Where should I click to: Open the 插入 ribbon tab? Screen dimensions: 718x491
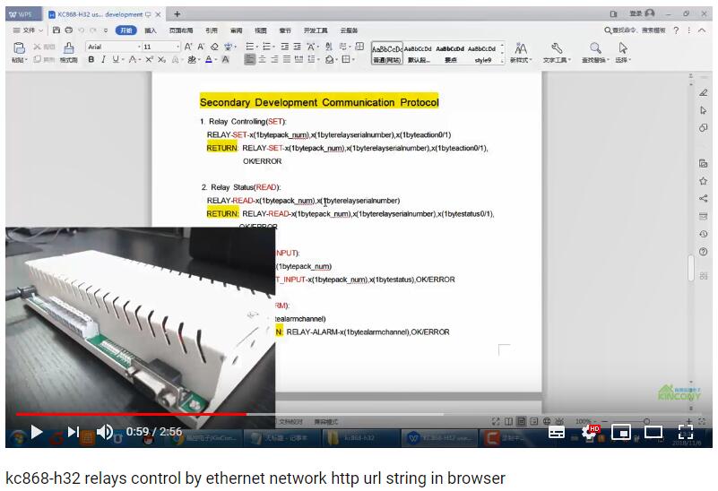point(151,30)
